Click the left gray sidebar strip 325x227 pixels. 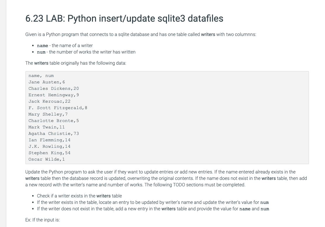click(x=3, y=113)
